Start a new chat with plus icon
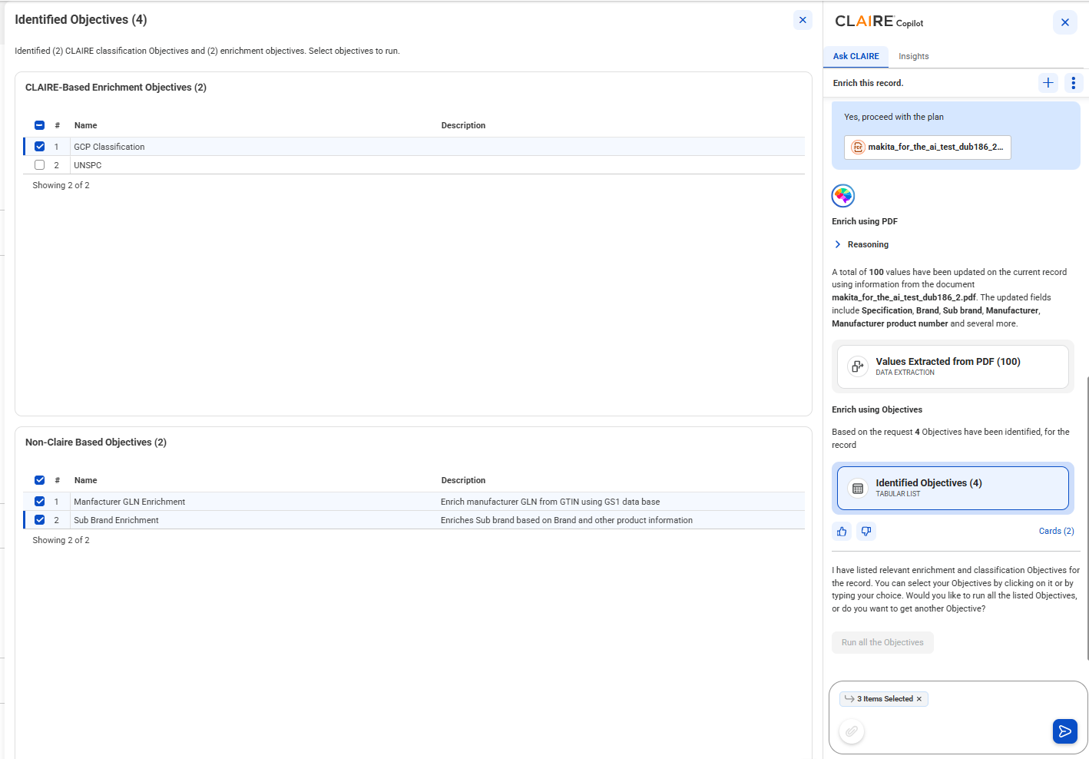The image size is (1089, 759). pos(1048,83)
